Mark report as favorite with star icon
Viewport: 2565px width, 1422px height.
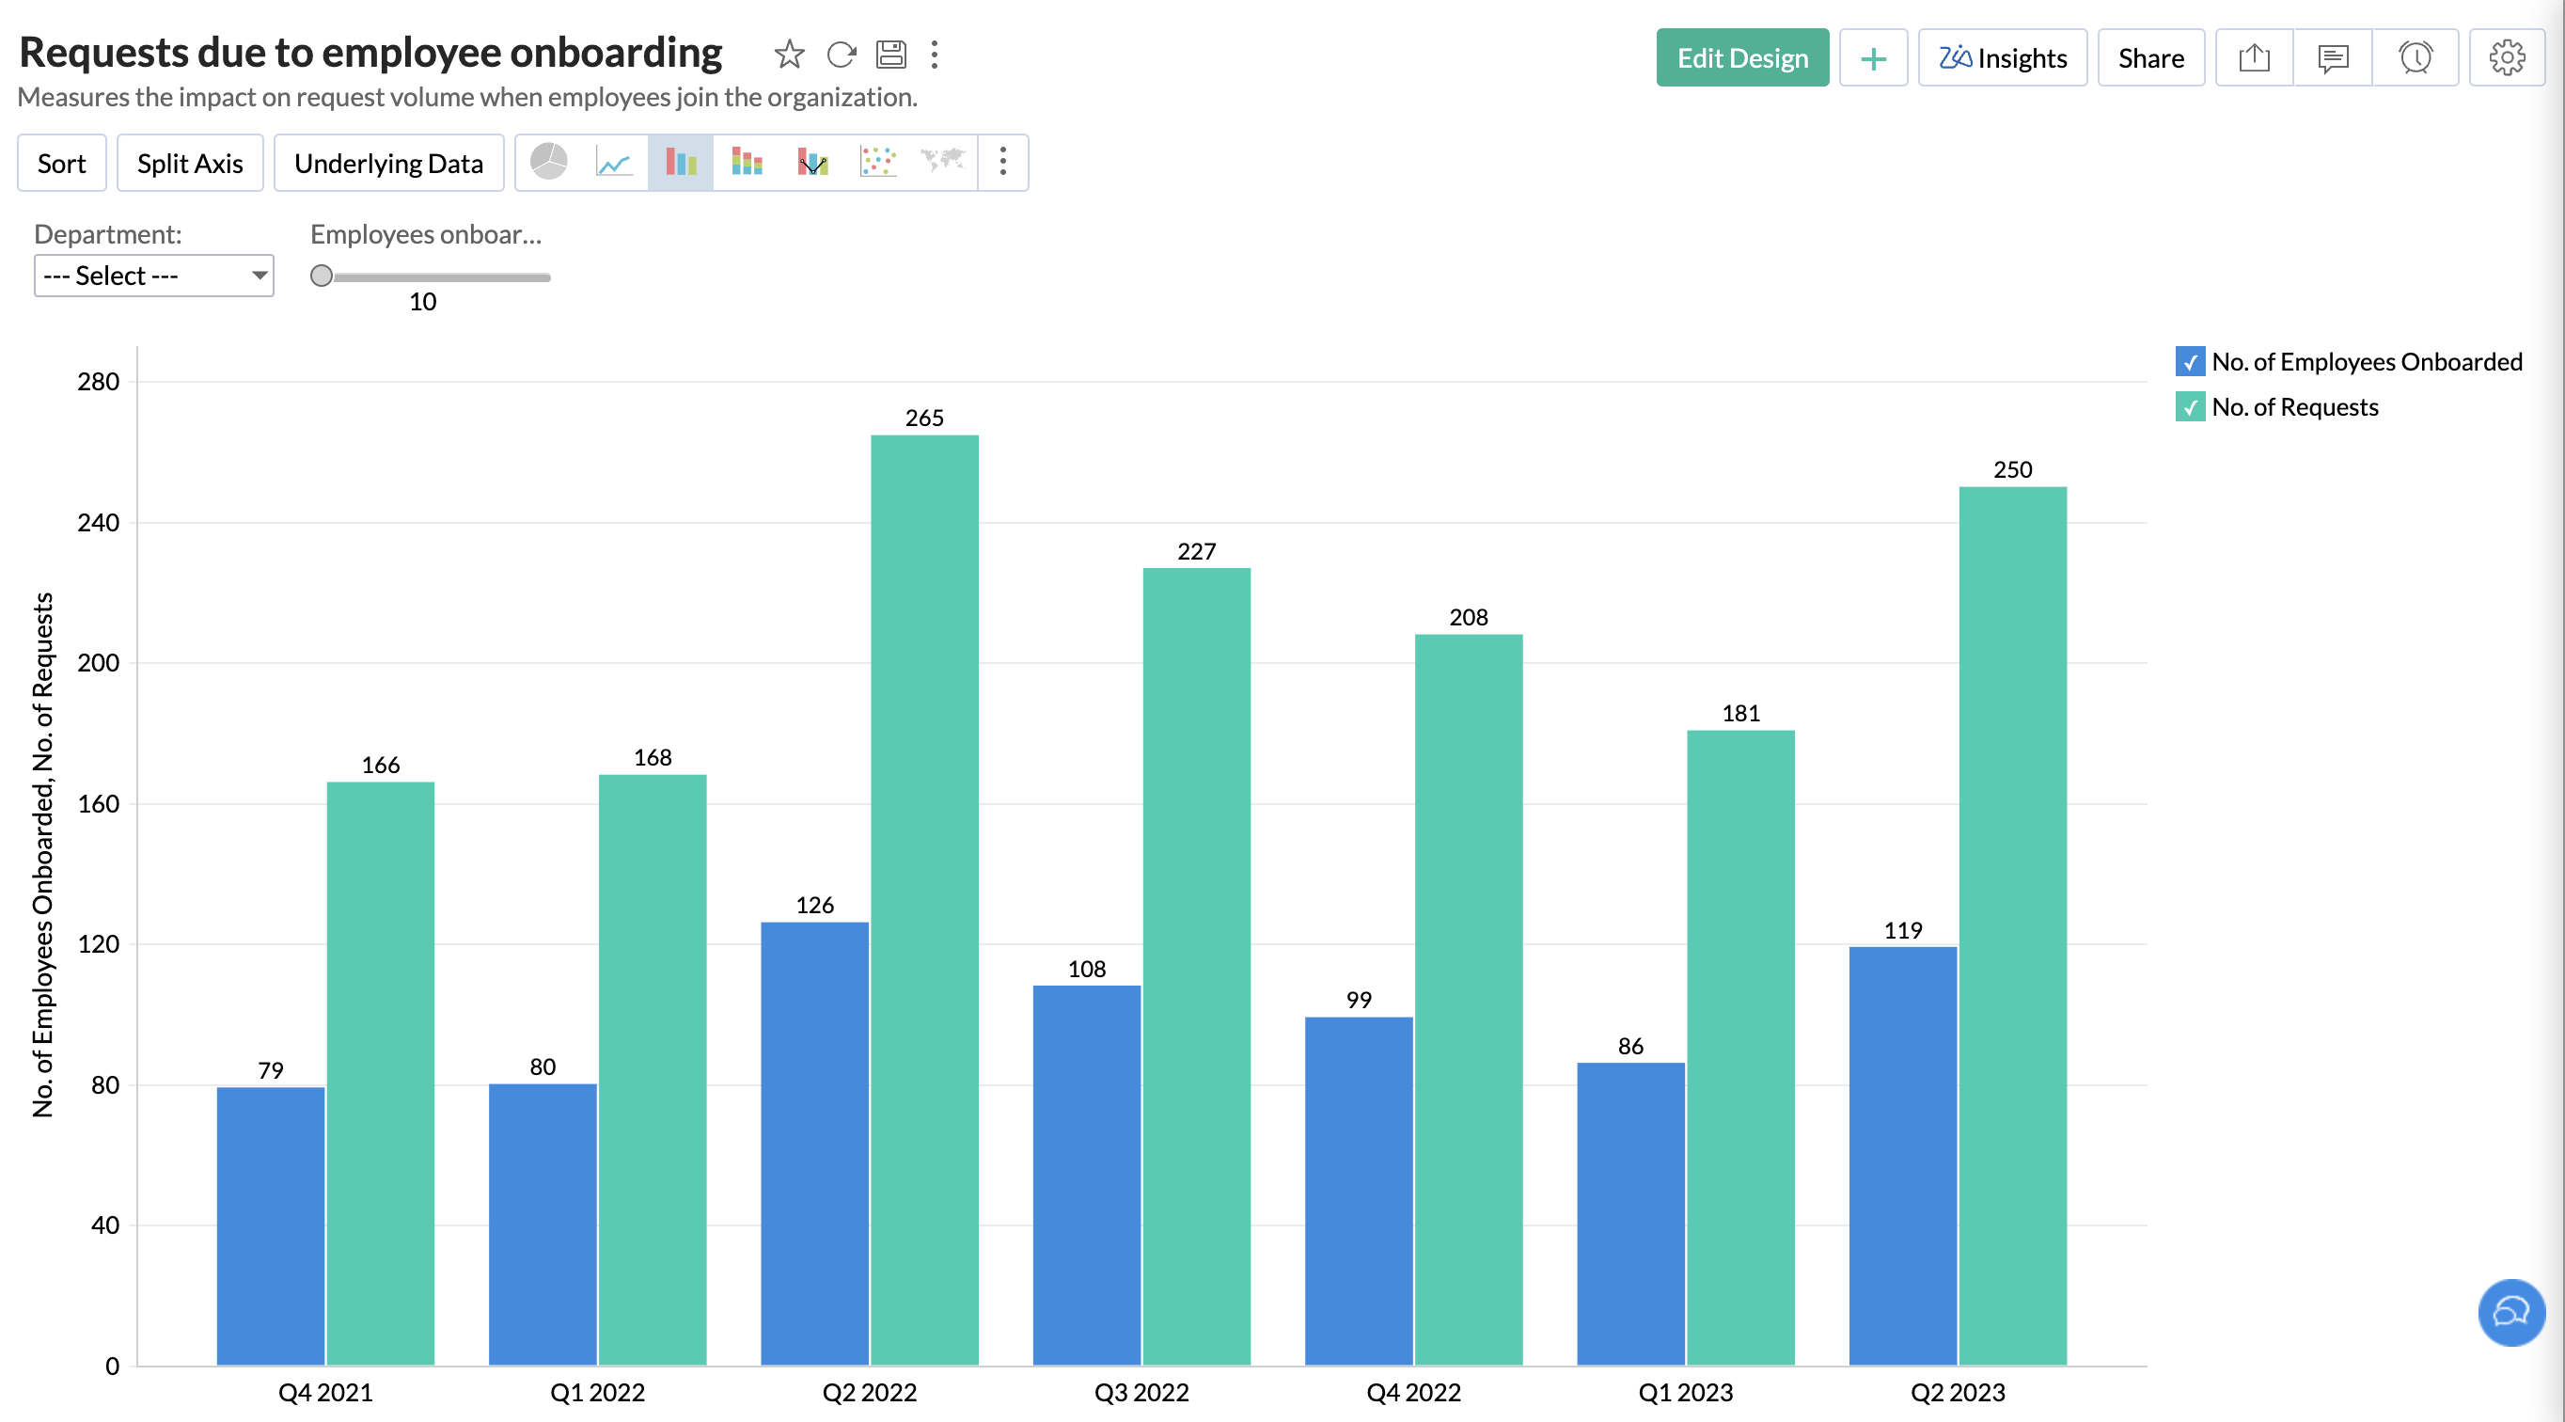[789, 54]
